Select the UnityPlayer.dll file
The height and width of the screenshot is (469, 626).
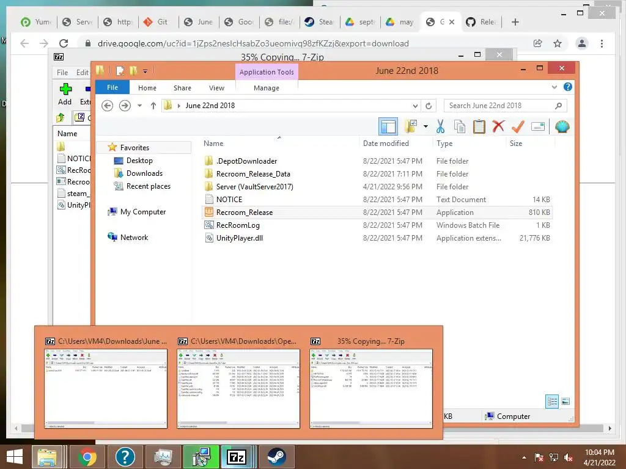pyautogui.click(x=240, y=238)
